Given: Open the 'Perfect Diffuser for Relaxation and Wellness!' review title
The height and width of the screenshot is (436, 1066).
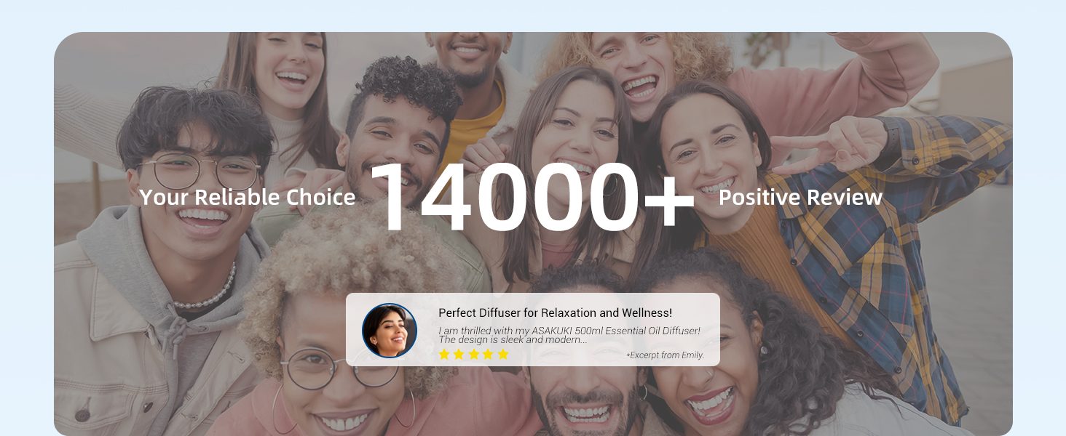Looking at the screenshot, I should pos(555,313).
